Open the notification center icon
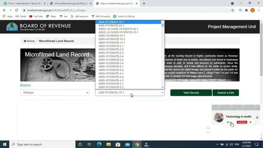Screen dimensions: 263x148 tap(256, 144)
